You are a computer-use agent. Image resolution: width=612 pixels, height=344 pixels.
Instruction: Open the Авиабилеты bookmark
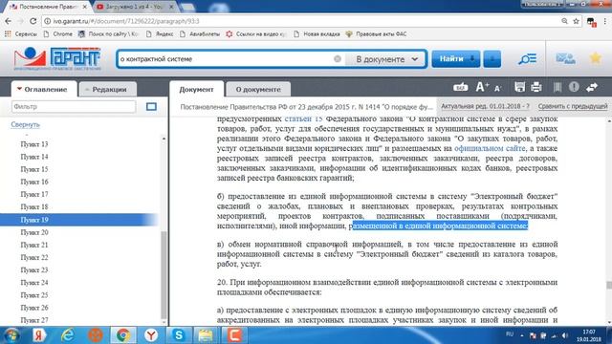click(200, 34)
